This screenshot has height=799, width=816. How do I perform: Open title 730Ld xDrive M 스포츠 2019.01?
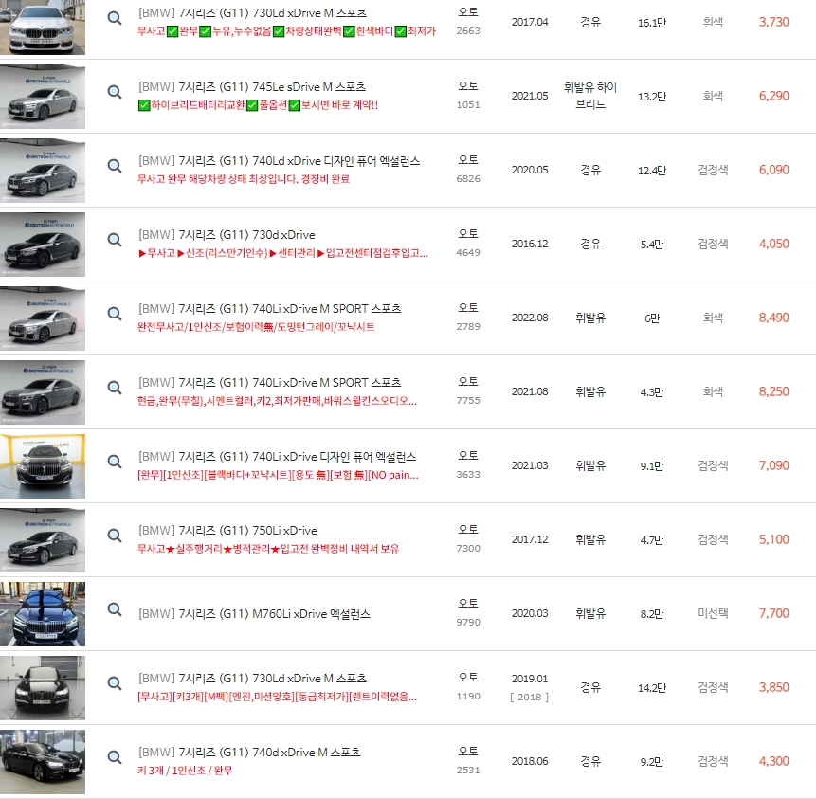click(252, 679)
